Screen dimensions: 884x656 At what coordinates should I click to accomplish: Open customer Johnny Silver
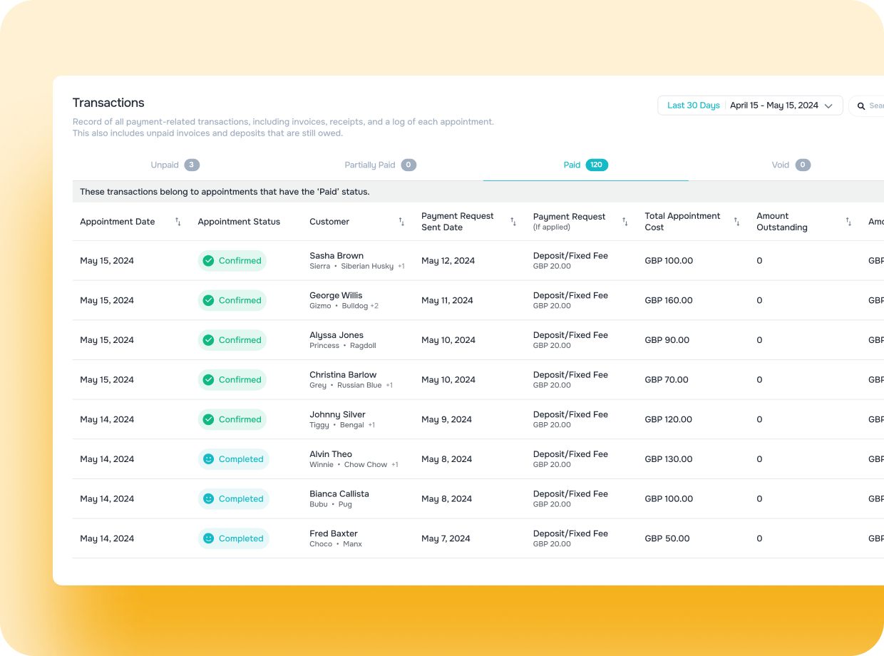pyautogui.click(x=337, y=414)
